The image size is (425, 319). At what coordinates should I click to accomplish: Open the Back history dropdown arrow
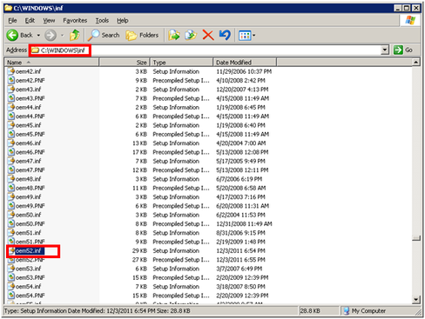38,36
